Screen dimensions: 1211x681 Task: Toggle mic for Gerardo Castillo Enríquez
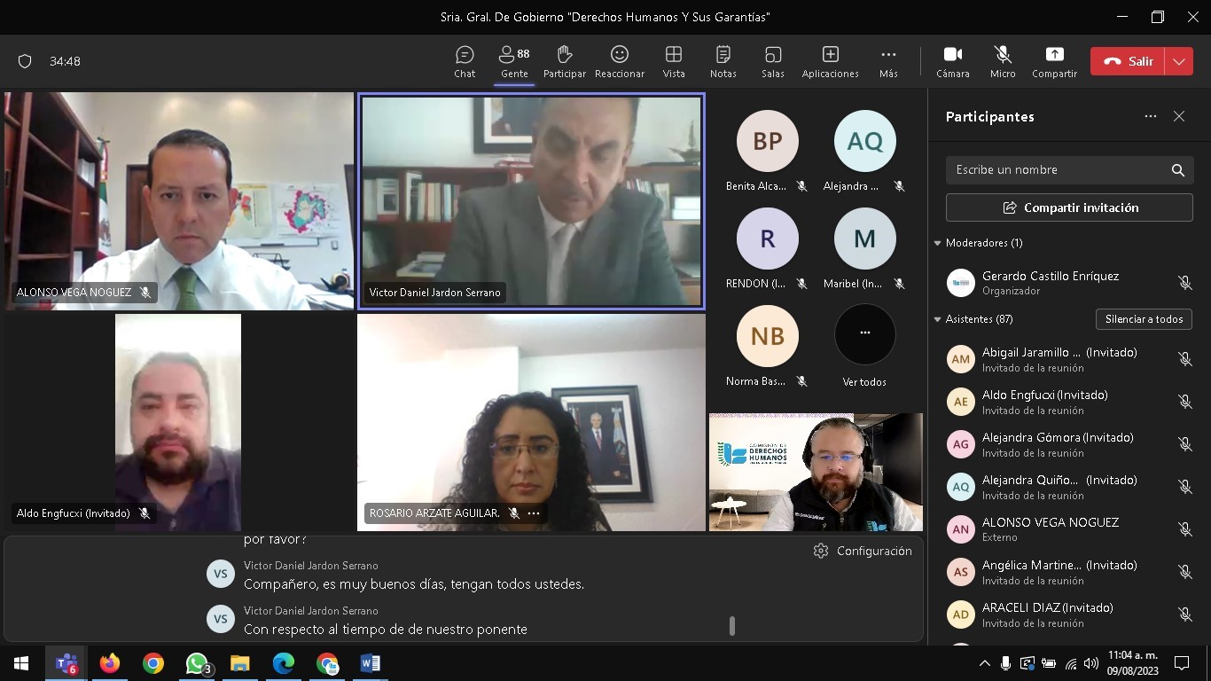(x=1184, y=283)
